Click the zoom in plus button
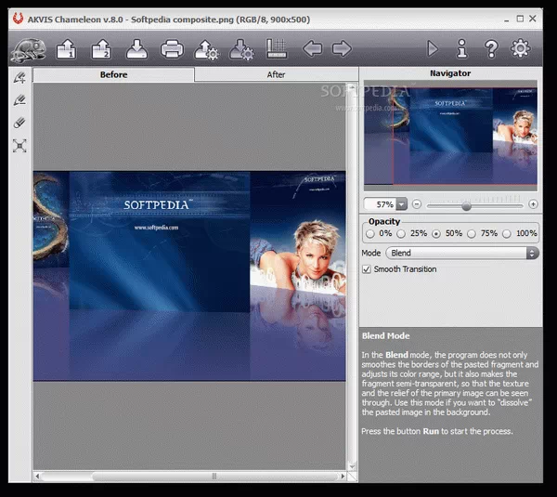 pyautogui.click(x=533, y=203)
